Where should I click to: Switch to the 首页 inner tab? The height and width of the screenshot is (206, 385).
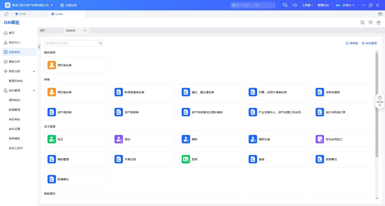pos(43,31)
